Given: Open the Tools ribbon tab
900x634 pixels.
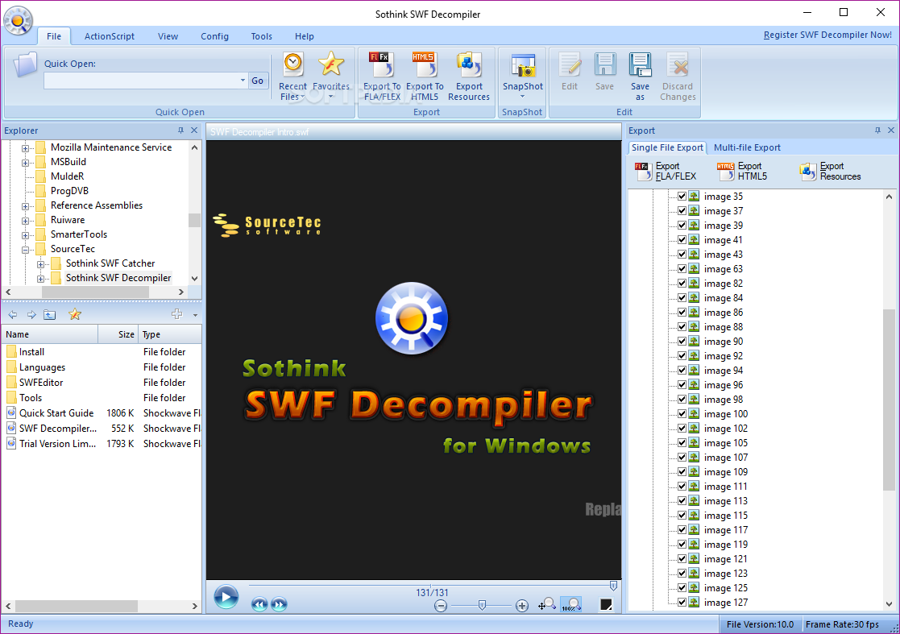Looking at the screenshot, I should [261, 36].
